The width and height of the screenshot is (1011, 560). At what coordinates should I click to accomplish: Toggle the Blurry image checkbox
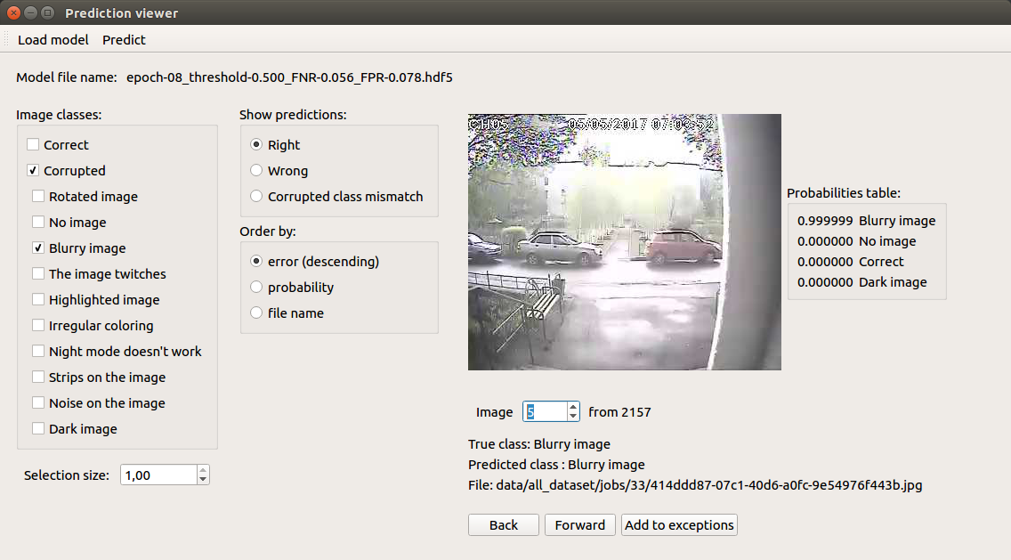(x=38, y=248)
